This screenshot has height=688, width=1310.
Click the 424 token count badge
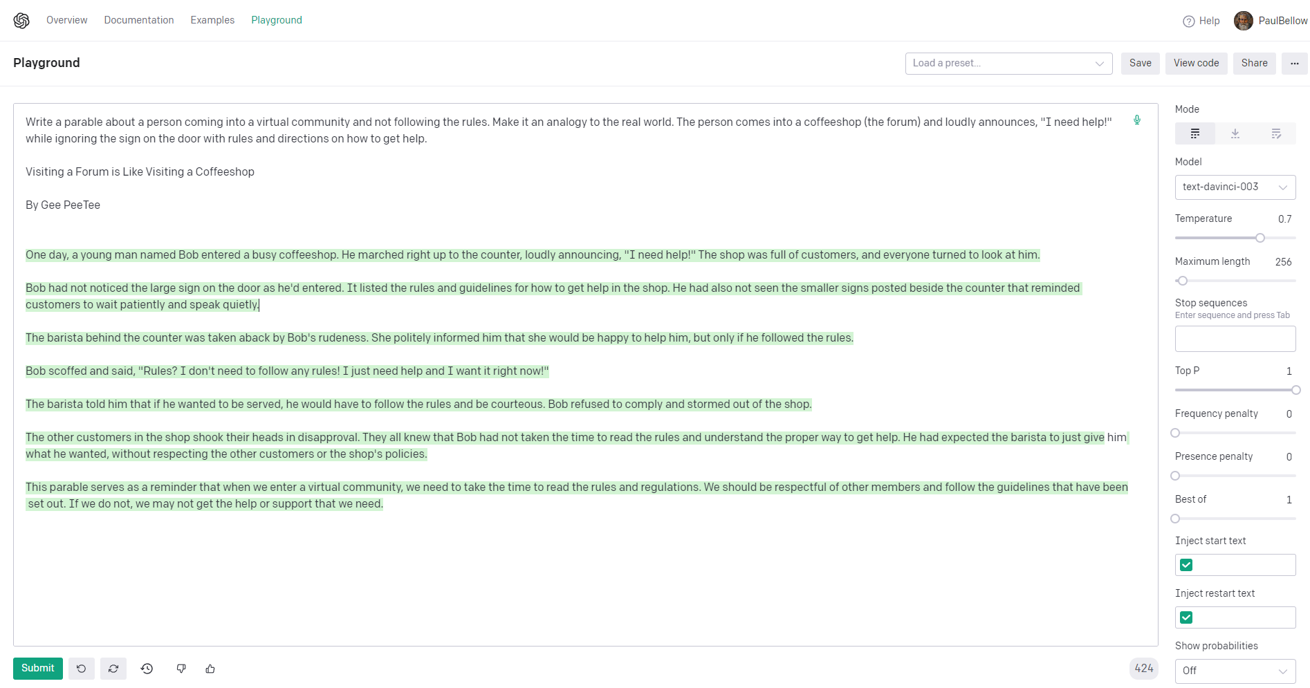coord(1143,669)
